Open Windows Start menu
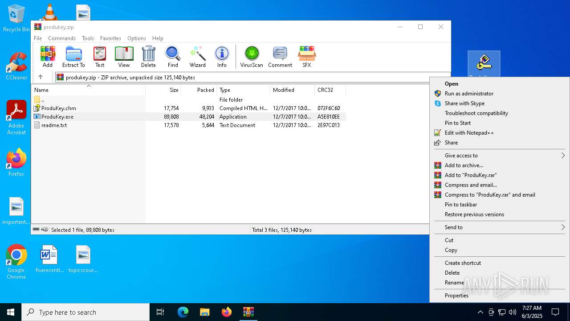Viewport: 570px width, 321px height. 11,312
